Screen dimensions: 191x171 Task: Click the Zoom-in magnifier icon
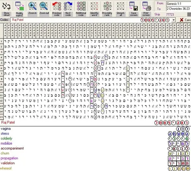click(x=33, y=6)
